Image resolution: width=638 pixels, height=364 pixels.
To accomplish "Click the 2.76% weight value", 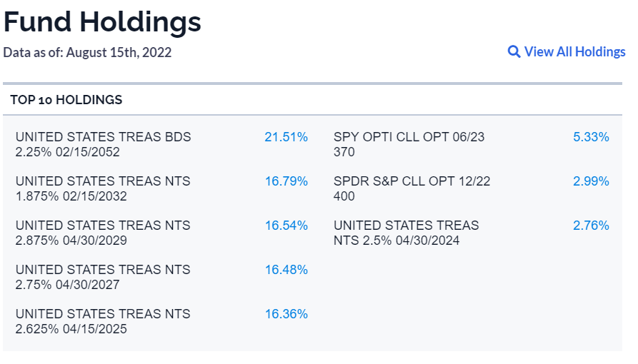I will [x=591, y=226].
